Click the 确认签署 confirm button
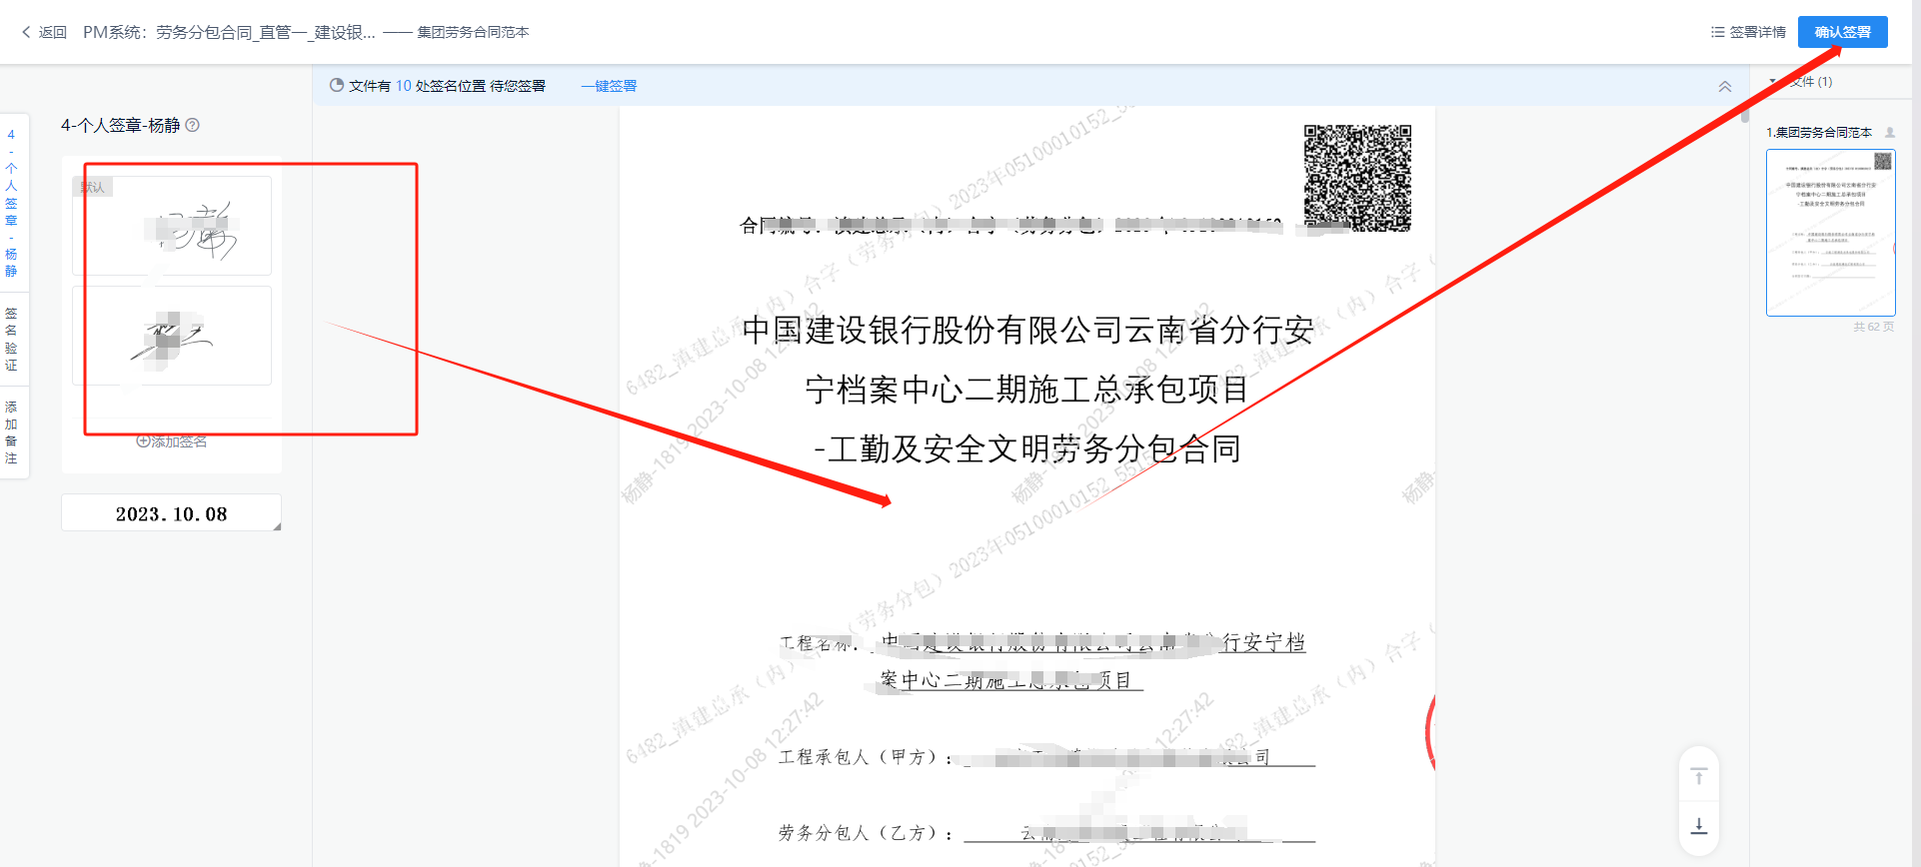The image size is (1921, 867). click(1842, 32)
